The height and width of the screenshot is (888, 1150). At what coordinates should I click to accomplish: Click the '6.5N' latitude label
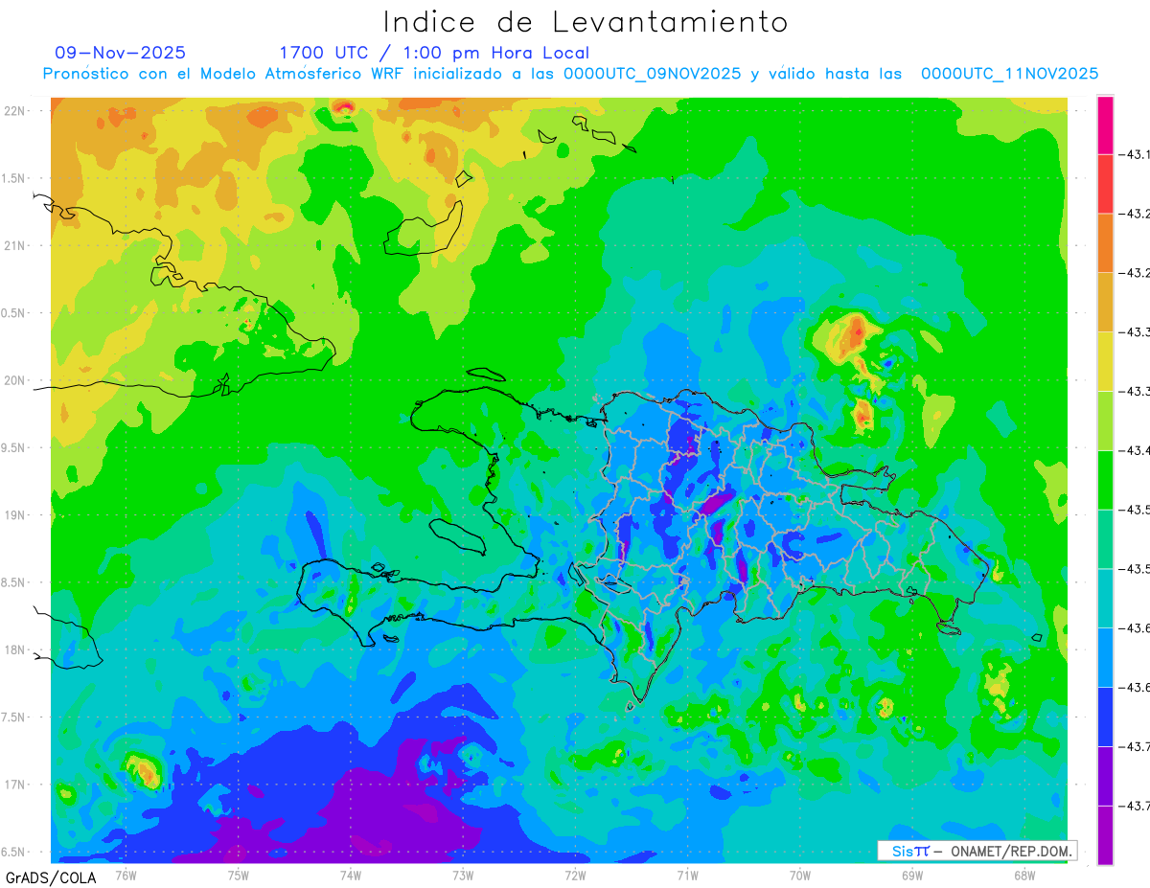[14, 852]
